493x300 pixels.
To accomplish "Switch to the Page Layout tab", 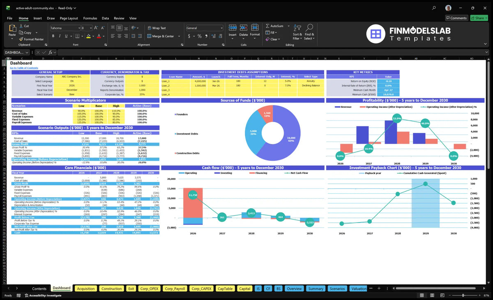I will (x=69, y=18).
